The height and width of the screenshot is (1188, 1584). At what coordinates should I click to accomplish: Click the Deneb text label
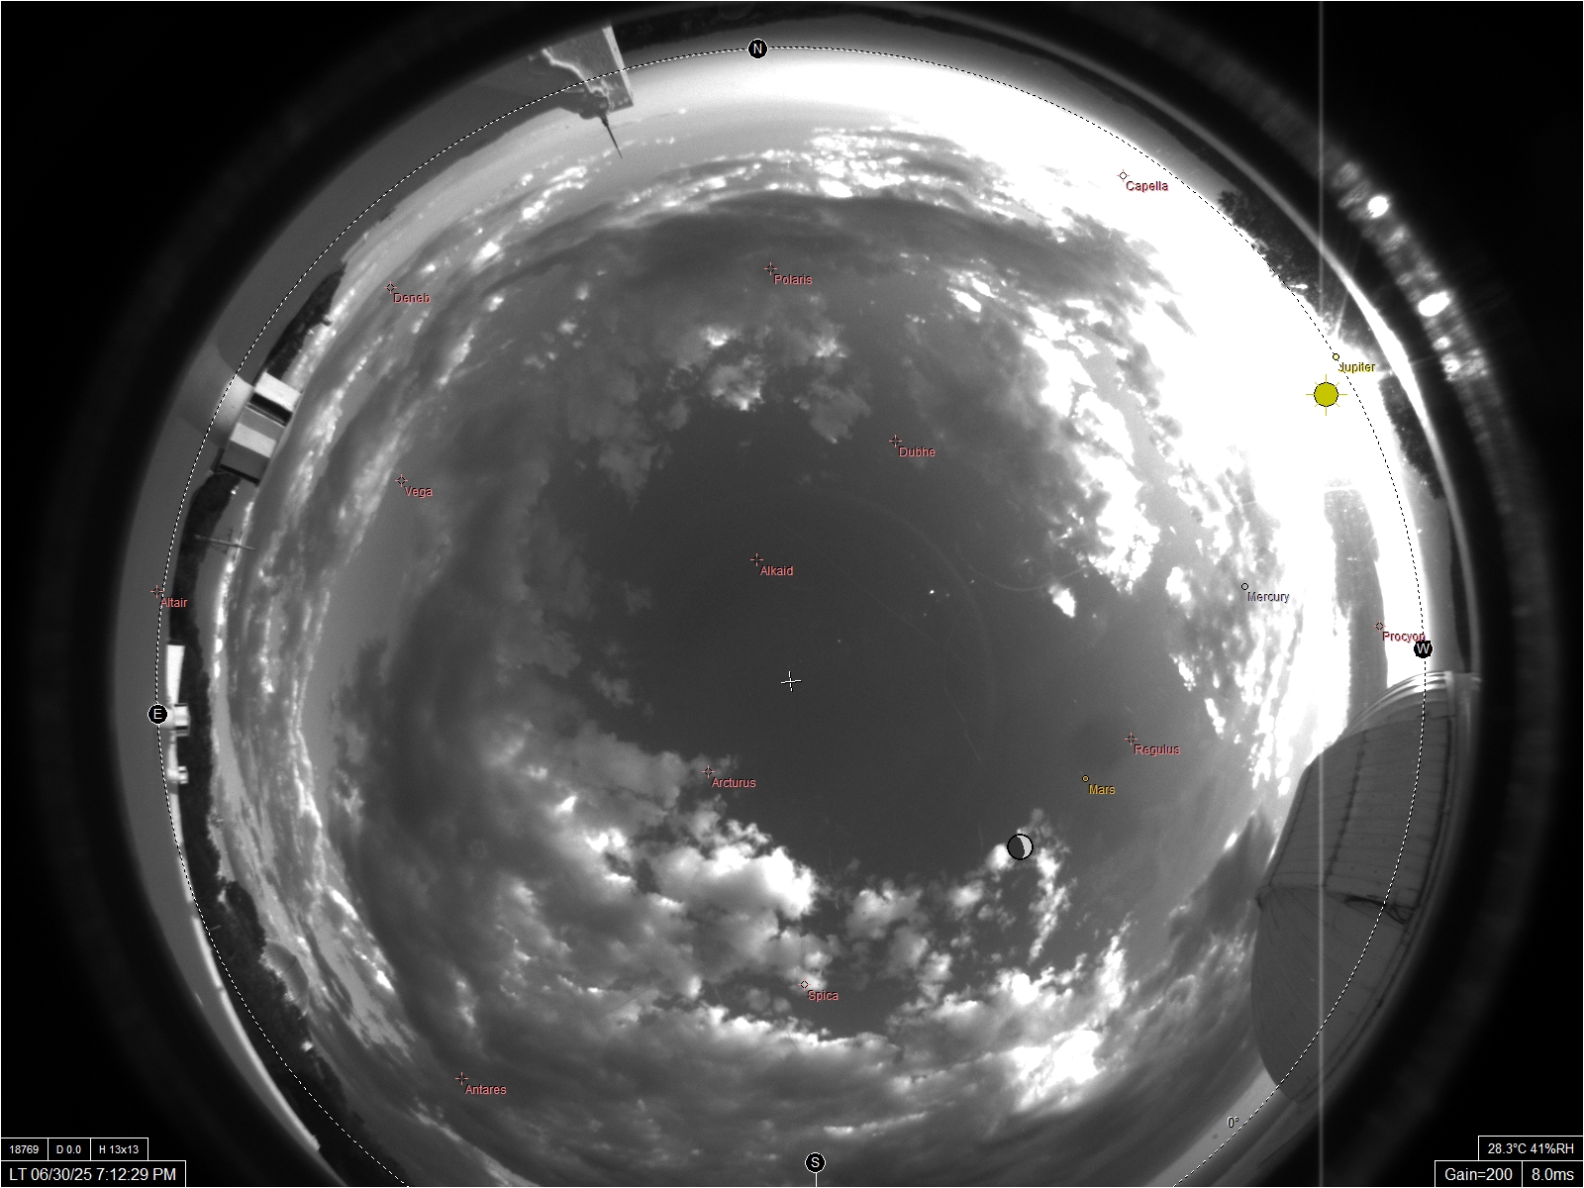tap(412, 298)
